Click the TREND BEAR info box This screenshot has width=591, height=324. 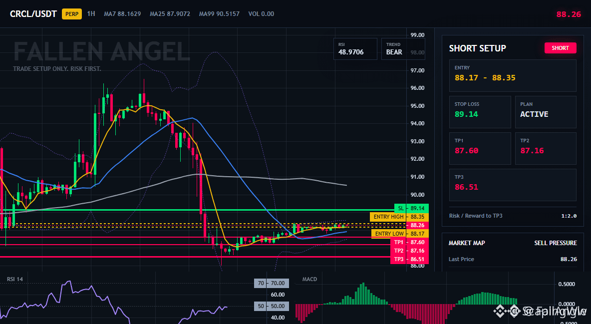403,48
